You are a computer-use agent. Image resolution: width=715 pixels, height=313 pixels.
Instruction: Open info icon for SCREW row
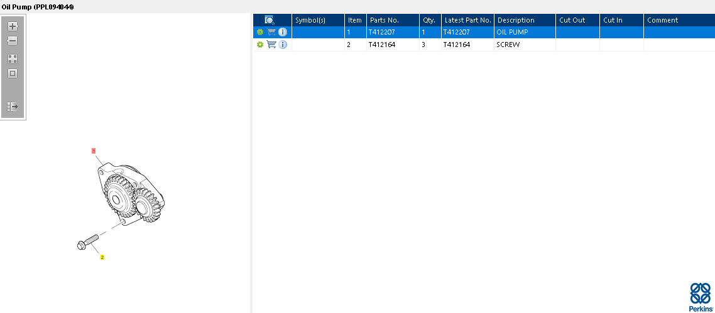click(x=283, y=45)
